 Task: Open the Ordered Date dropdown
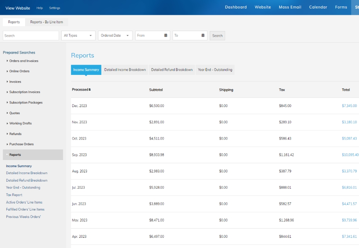pyautogui.click(x=115, y=35)
